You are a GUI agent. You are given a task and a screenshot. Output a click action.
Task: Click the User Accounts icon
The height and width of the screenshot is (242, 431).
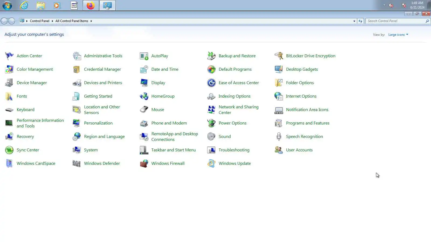[279, 150]
